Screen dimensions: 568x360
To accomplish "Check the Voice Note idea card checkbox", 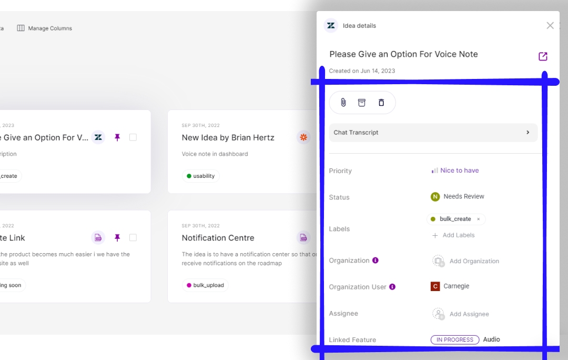I will click(133, 137).
